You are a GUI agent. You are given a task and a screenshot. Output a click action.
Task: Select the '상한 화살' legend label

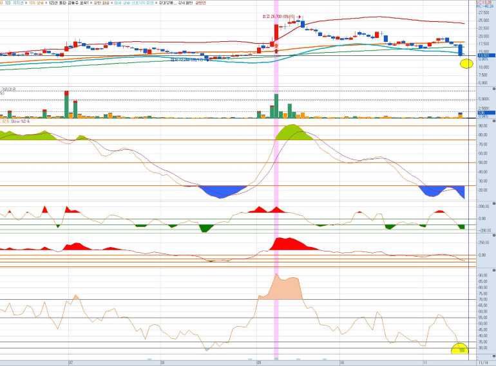click(x=101, y=3)
